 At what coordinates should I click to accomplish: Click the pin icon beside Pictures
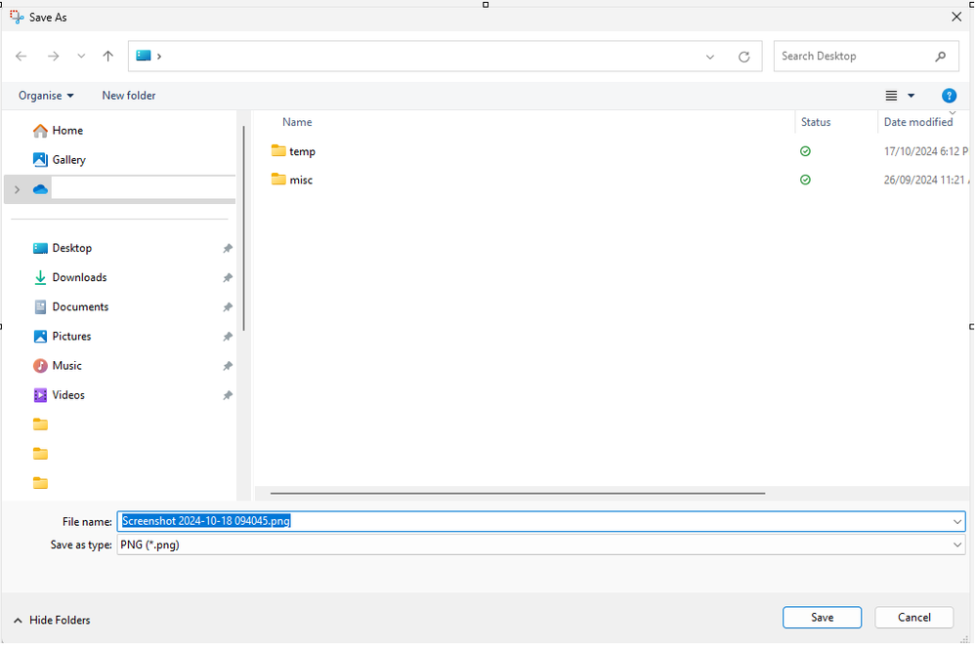click(228, 337)
